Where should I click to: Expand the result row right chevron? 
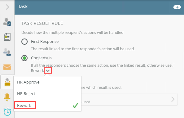point(173,99)
